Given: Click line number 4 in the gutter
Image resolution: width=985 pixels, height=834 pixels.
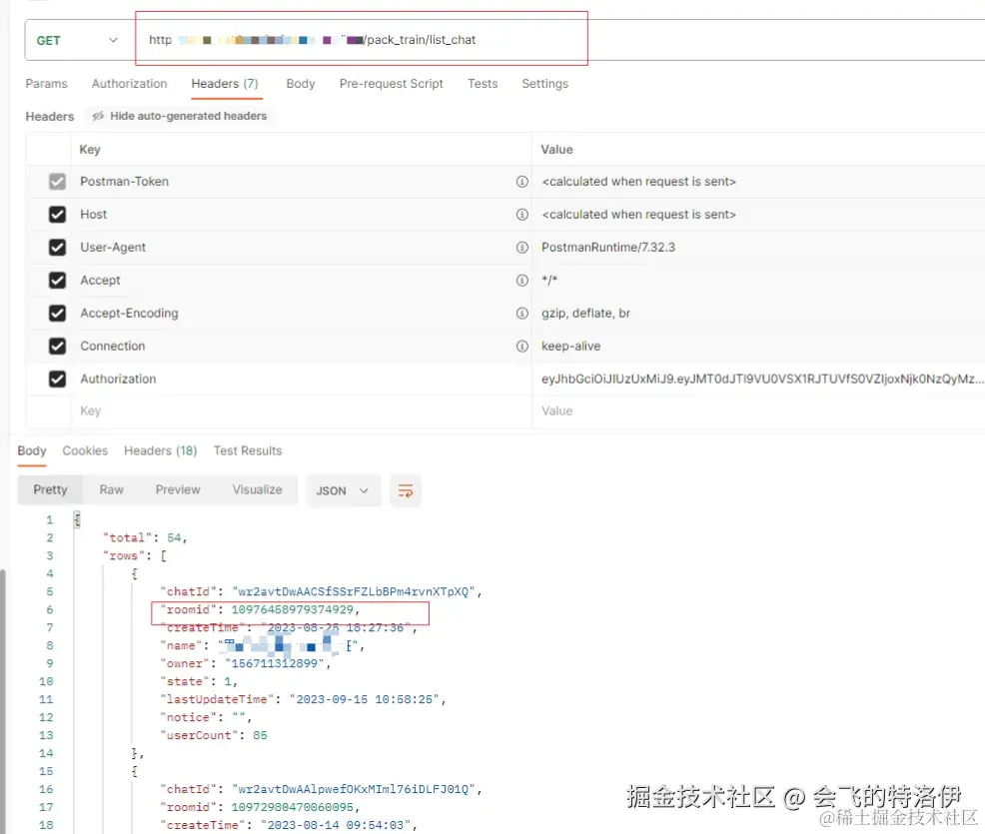Looking at the screenshot, I should (x=50, y=573).
